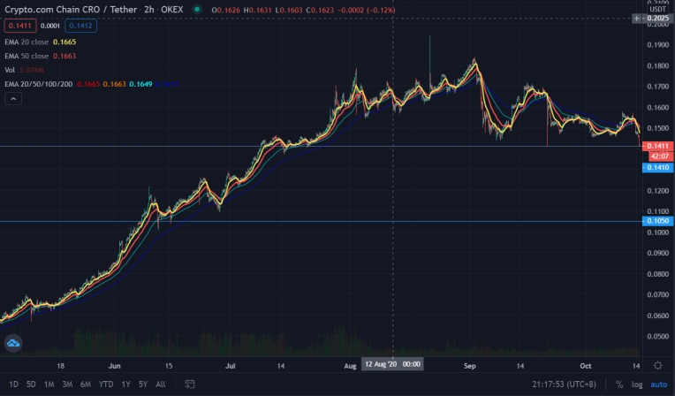Toggle the log scale mode

(x=637, y=385)
